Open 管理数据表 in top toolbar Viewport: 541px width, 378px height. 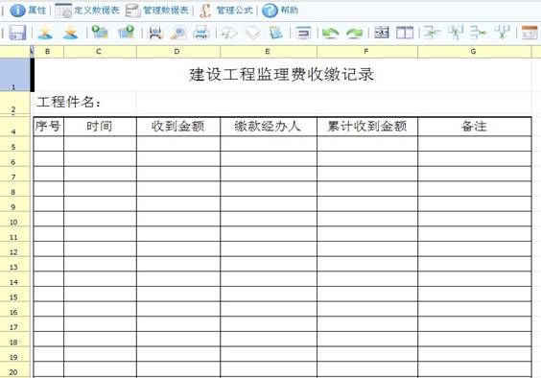point(157,11)
